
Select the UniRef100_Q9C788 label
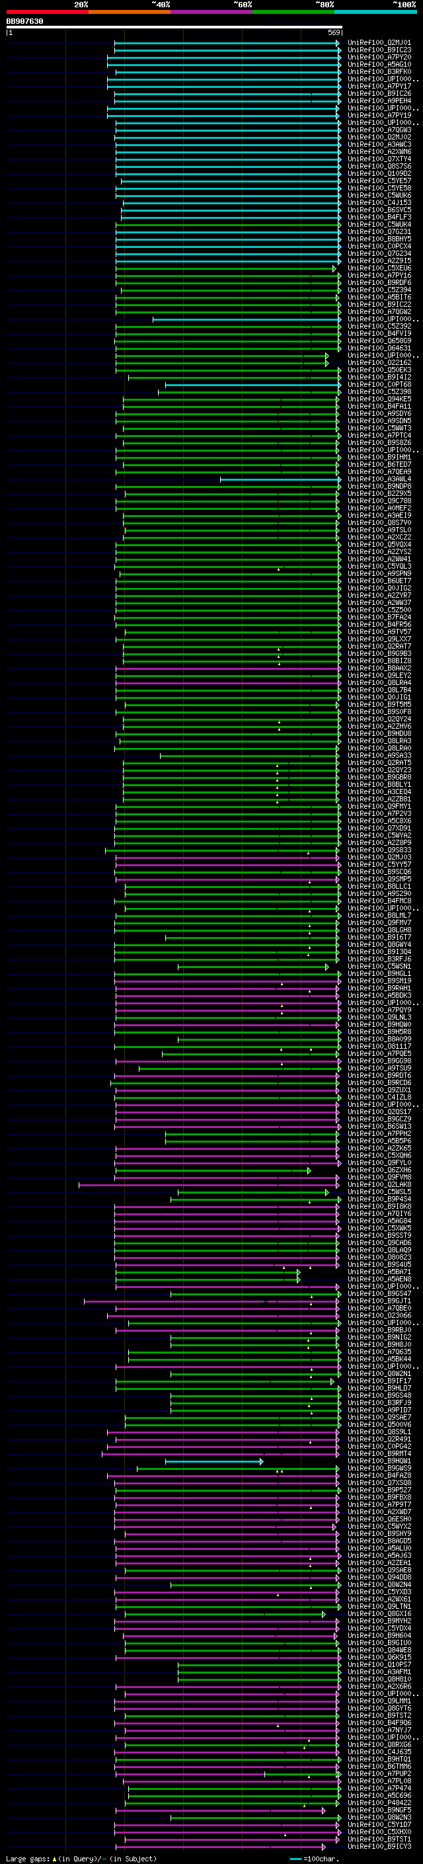click(379, 501)
